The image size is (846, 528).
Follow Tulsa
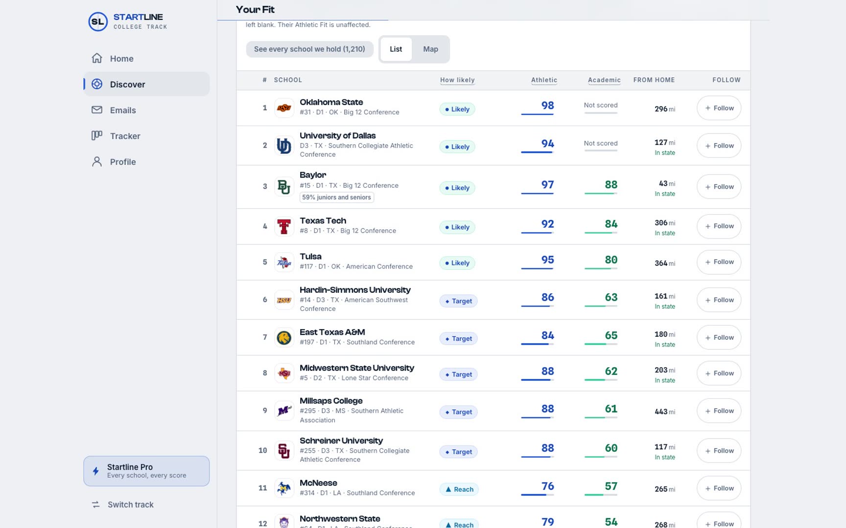click(719, 262)
